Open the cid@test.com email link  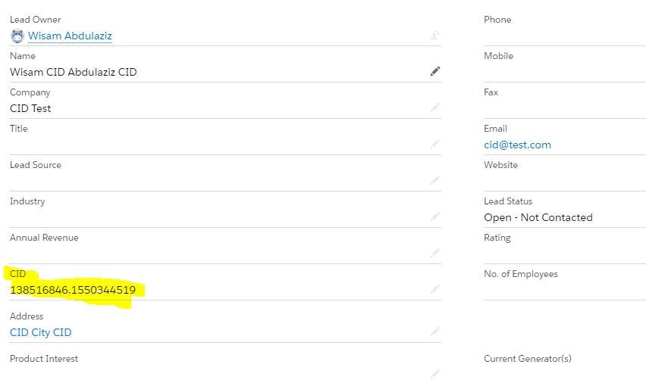click(517, 145)
